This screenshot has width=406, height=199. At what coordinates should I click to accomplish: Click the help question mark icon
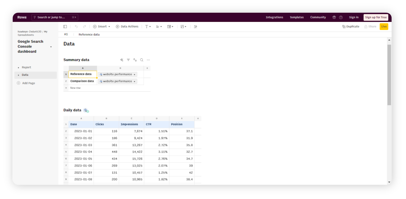point(341,17)
